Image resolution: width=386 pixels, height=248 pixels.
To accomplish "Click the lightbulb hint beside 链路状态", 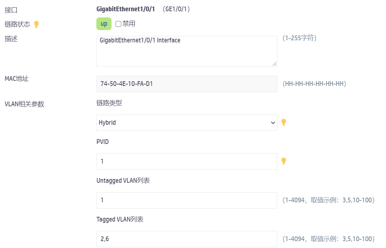I will pos(36,24).
